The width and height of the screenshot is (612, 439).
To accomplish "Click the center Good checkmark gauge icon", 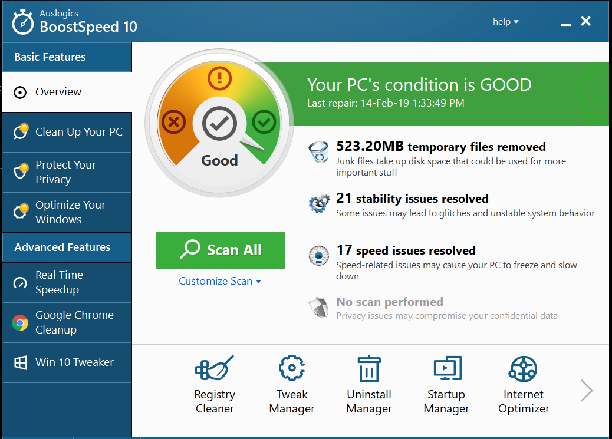I will coord(219,124).
